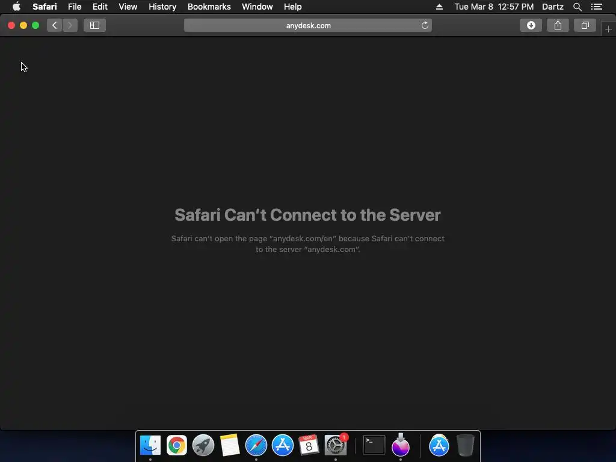Open the Bookmarks menu
Viewport: 616px width, 462px height.
(209, 7)
